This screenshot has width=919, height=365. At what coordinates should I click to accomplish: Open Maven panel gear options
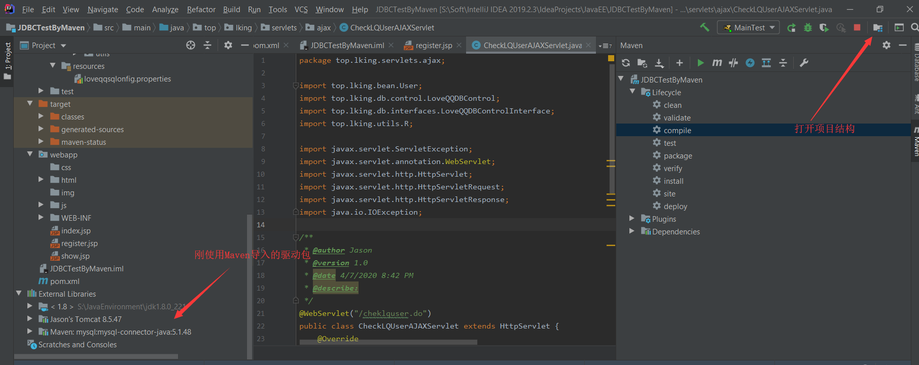click(887, 45)
